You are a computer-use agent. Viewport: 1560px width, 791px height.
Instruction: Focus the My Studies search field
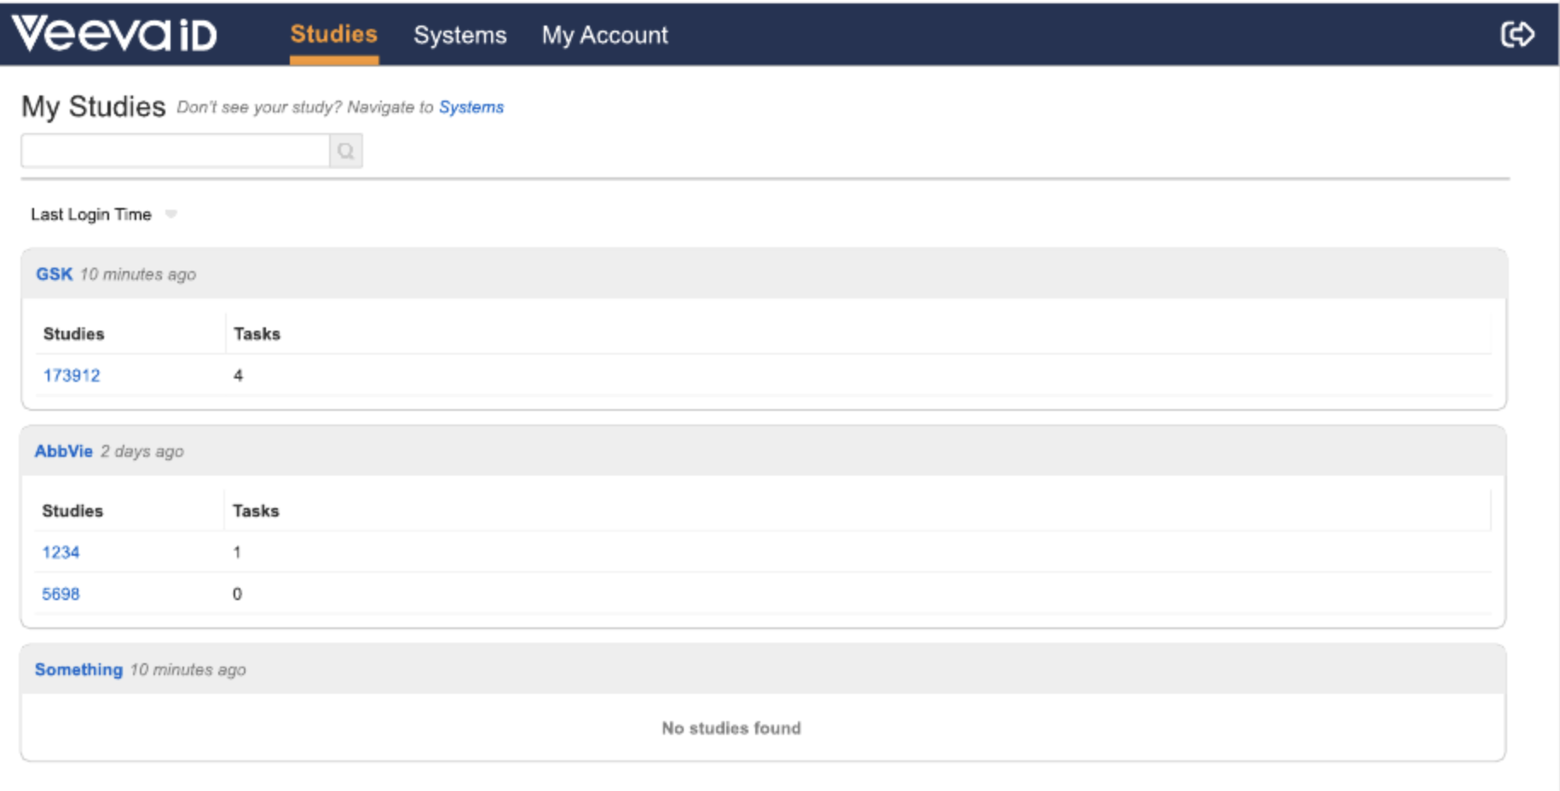point(175,151)
